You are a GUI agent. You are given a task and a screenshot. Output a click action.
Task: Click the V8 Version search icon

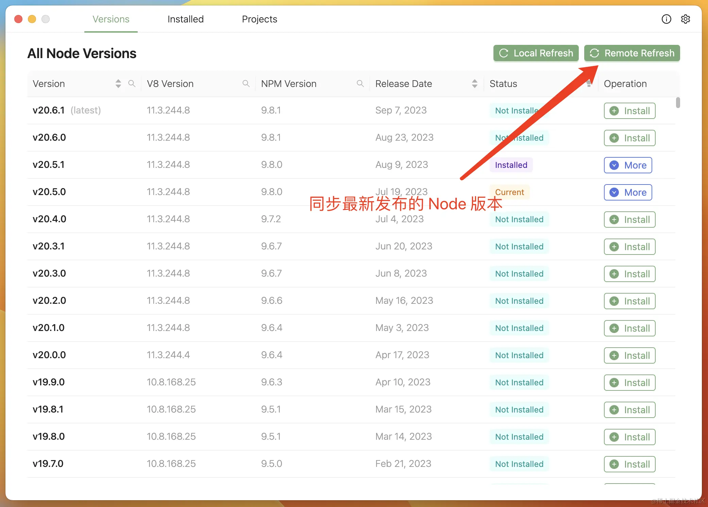(246, 84)
